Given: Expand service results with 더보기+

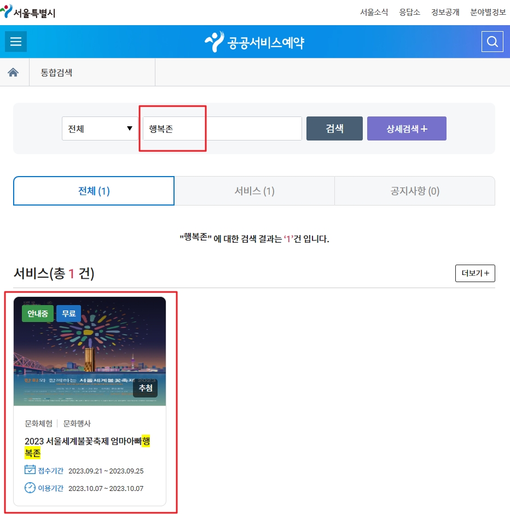Looking at the screenshot, I should (x=474, y=273).
